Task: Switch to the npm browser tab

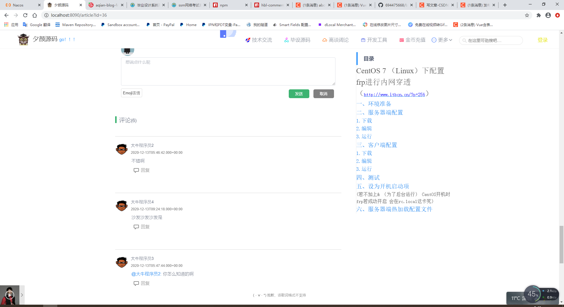Action: 224,5
